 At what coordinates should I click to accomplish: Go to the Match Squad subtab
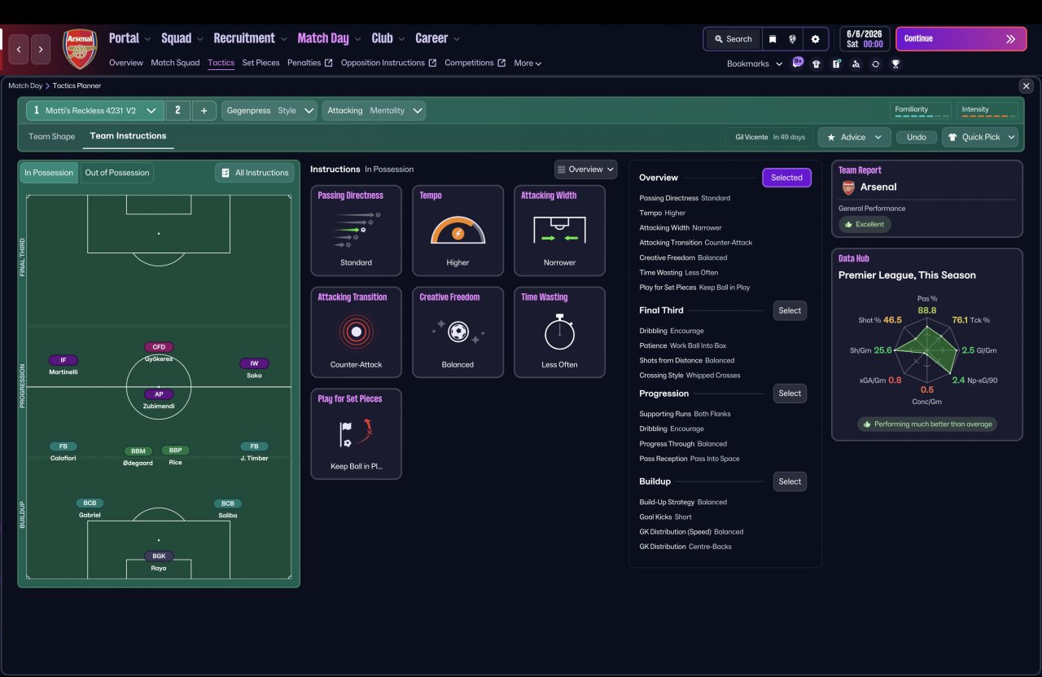(x=175, y=63)
